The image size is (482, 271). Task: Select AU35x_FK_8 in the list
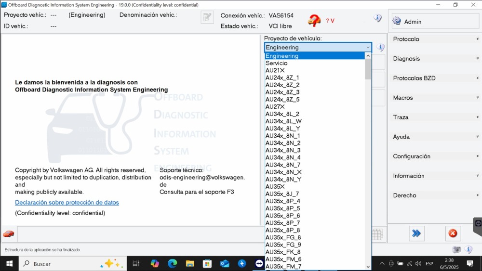pyautogui.click(x=315, y=252)
